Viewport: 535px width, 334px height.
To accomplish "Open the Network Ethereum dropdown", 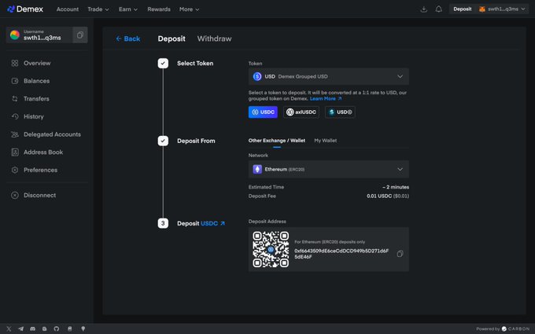I will click(328, 169).
